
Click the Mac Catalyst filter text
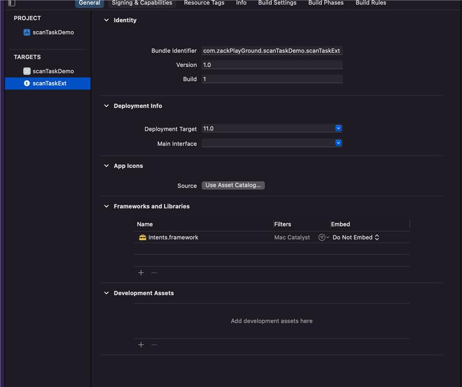292,237
